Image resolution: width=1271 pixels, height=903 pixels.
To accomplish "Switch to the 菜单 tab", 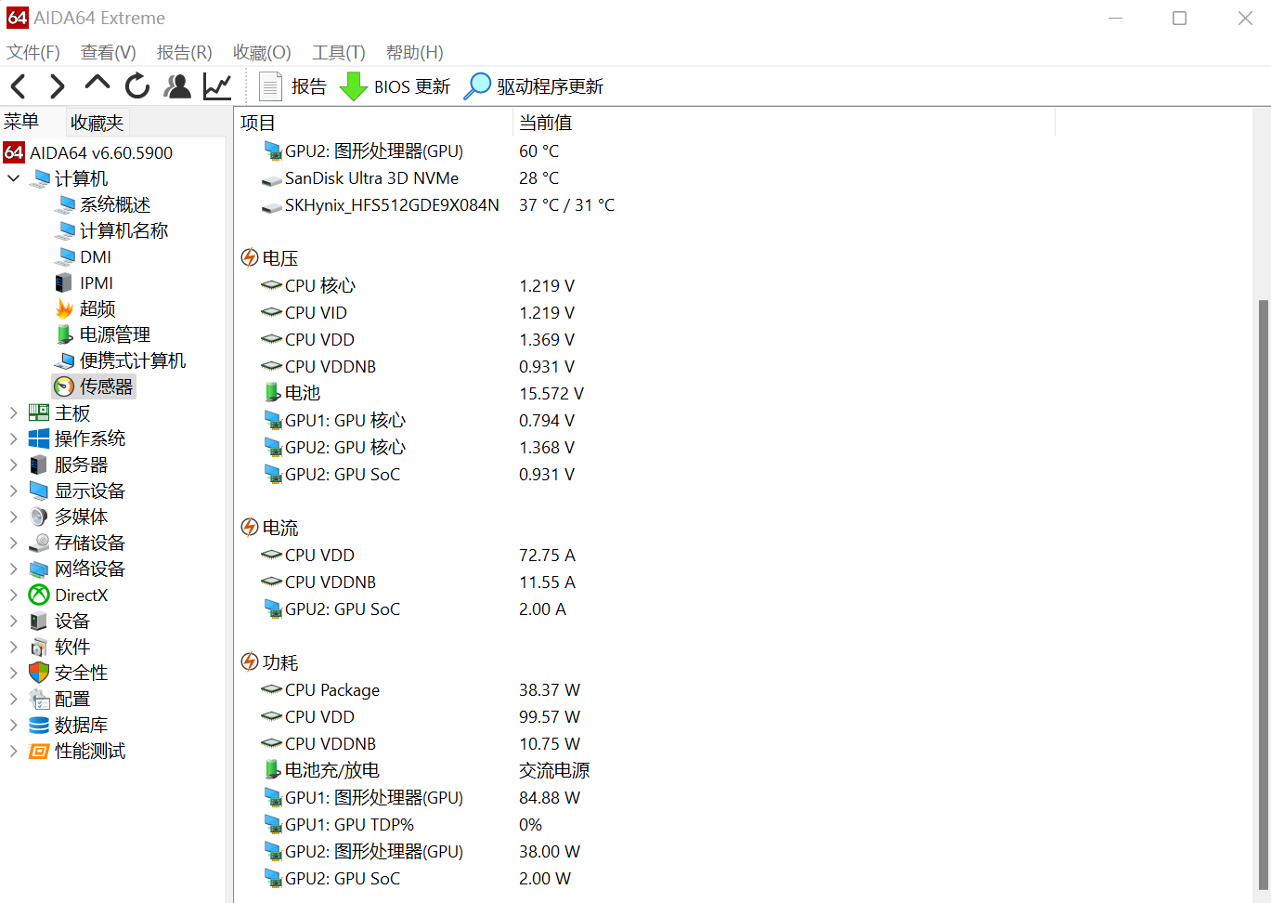I will point(21,122).
